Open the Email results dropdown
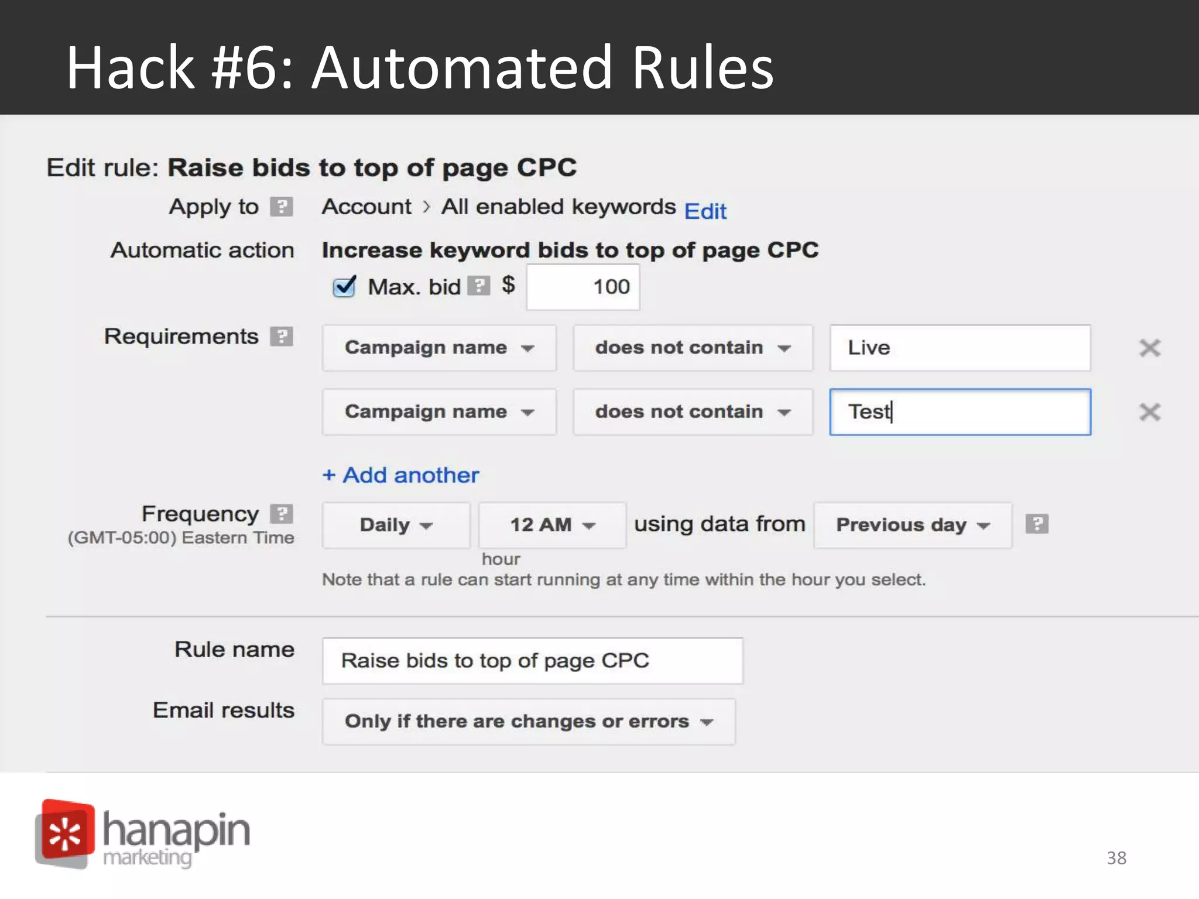 pos(529,722)
